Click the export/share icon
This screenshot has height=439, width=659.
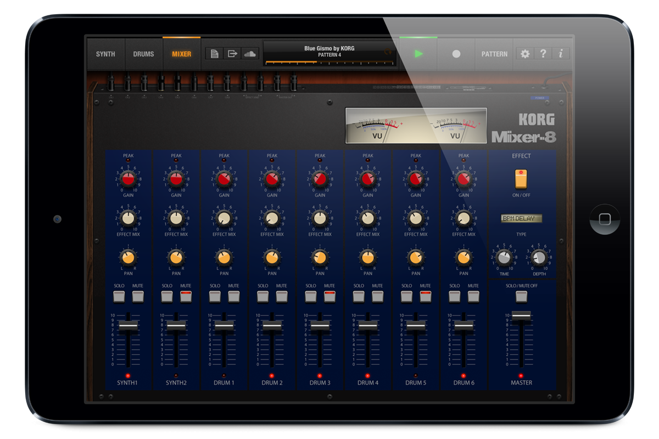[232, 54]
